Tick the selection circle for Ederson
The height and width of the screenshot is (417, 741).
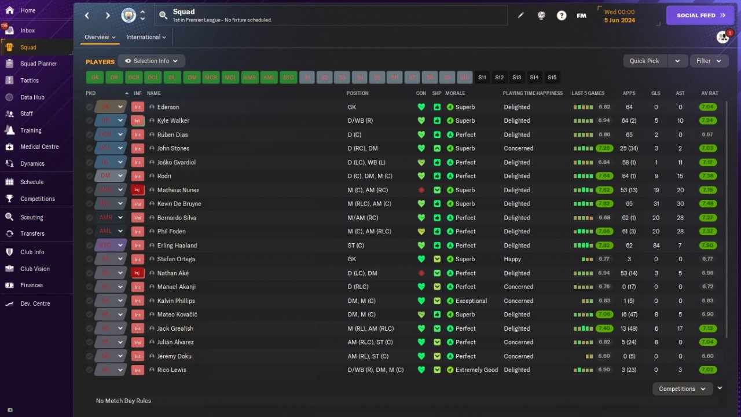click(x=89, y=107)
